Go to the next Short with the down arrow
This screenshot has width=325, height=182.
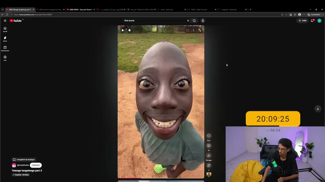pos(318,109)
